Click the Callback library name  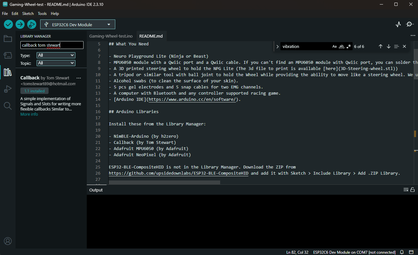[x=30, y=78]
